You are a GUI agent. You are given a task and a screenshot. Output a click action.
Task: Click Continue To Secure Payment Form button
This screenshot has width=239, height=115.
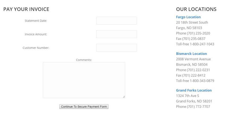tap(84, 107)
